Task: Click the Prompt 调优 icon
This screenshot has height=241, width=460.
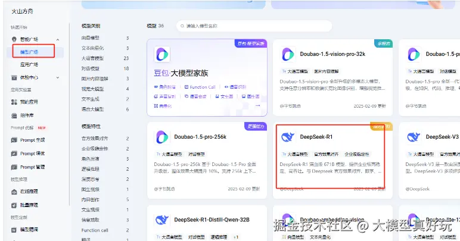Action: 14,154
